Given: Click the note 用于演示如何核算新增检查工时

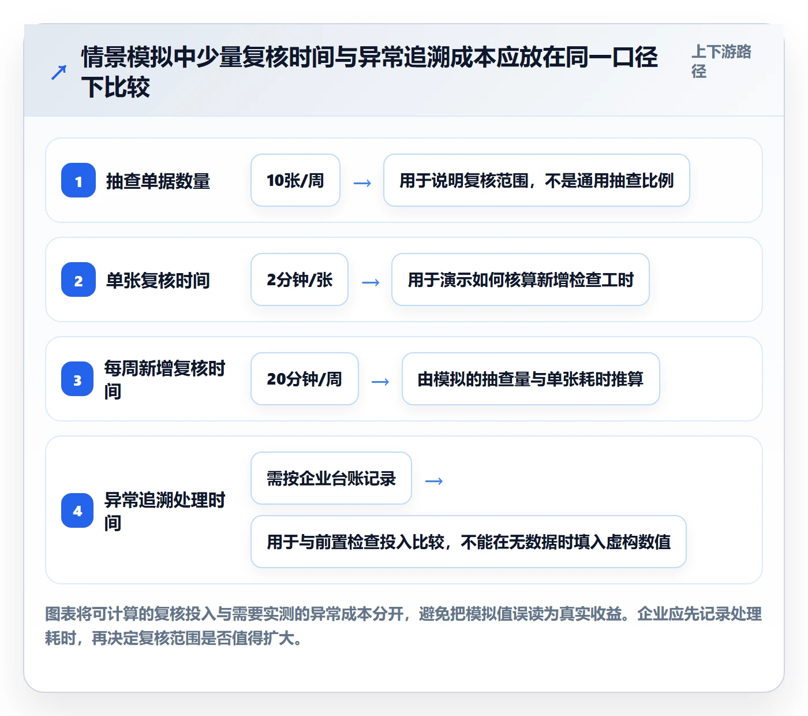Looking at the screenshot, I should pos(521,279).
